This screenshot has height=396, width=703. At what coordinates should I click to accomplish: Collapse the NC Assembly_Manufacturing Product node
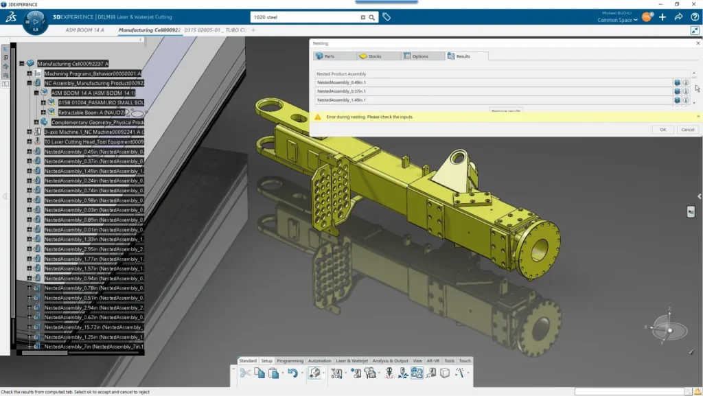(29, 83)
